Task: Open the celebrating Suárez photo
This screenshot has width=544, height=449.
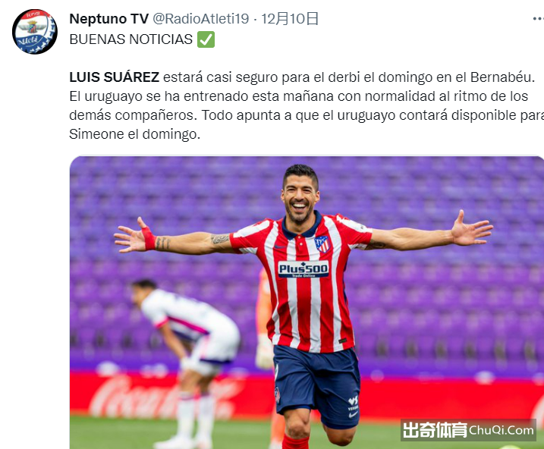Action: (307, 303)
